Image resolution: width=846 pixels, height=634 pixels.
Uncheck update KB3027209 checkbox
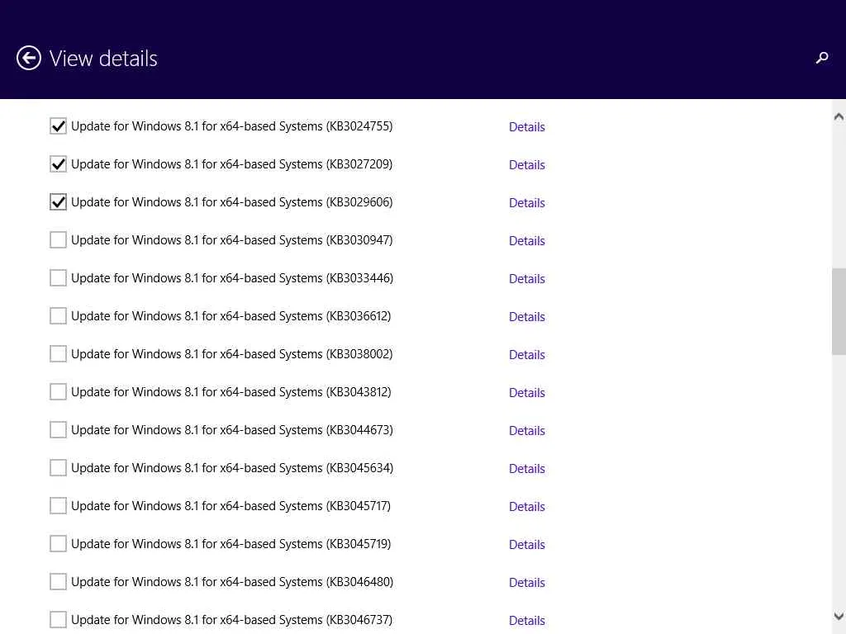(58, 164)
